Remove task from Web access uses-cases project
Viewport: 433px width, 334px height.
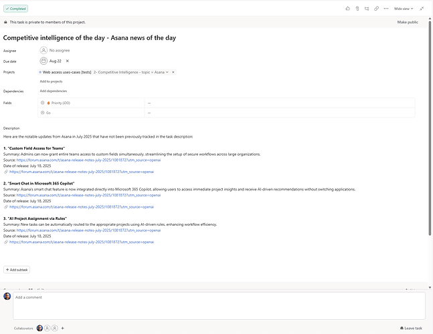(173, 71)
